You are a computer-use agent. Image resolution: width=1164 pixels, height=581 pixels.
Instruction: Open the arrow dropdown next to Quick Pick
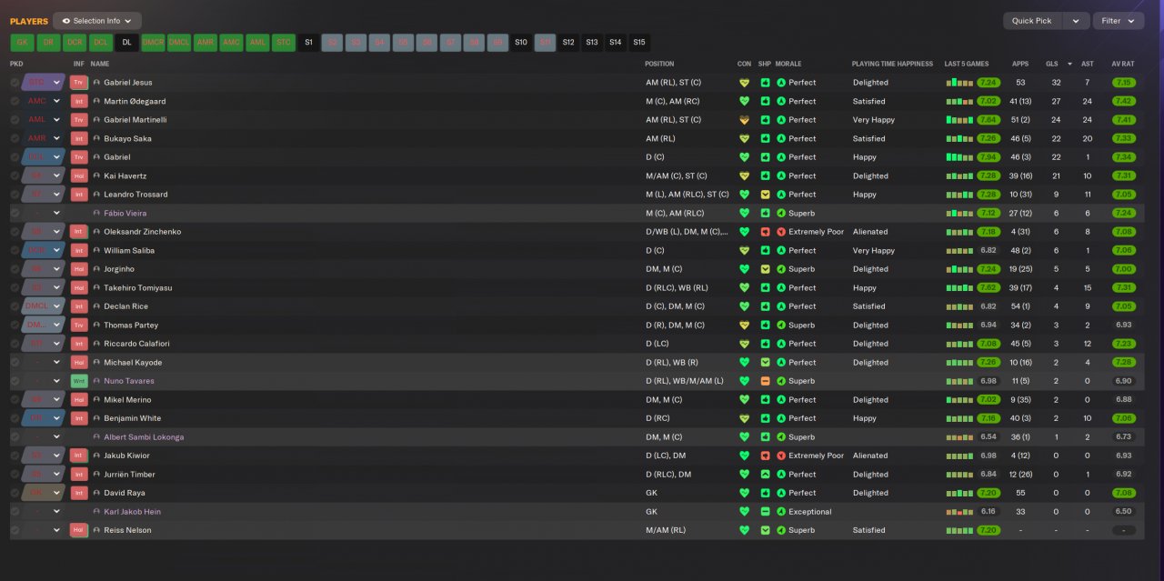tap(1076, 21)
